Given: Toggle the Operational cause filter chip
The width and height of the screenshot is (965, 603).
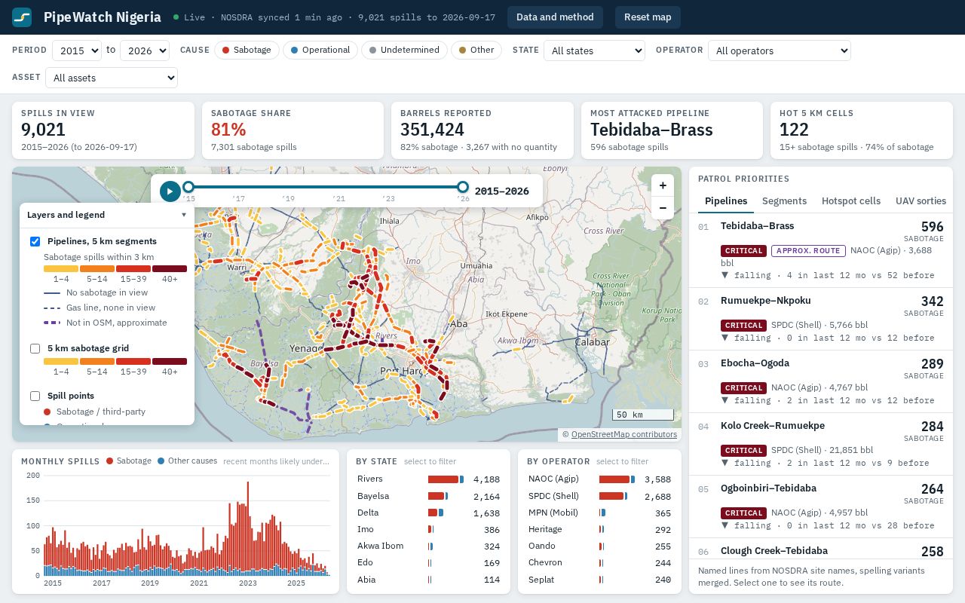Looking at the screenshot, I should click(x=320, y=51).
